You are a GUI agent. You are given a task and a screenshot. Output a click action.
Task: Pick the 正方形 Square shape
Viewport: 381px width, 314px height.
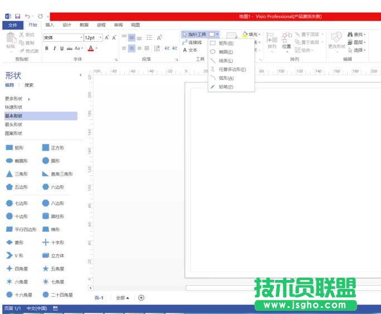[53, 148]
